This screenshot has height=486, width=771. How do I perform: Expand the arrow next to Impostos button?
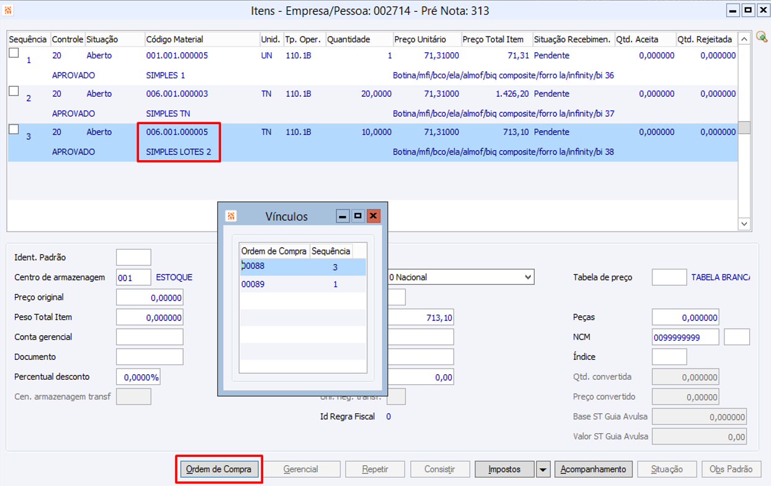pos(543,469)
